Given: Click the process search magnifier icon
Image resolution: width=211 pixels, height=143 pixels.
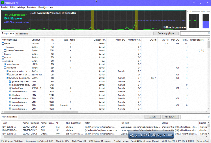Looking at the screenshot, I should pos(209,33).
